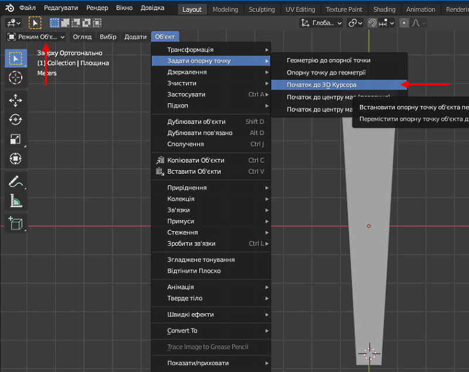Viewport: 469px width, 372px height.
Task: Choose Копіювати Об'єкти
Action: tap(211, 160)
